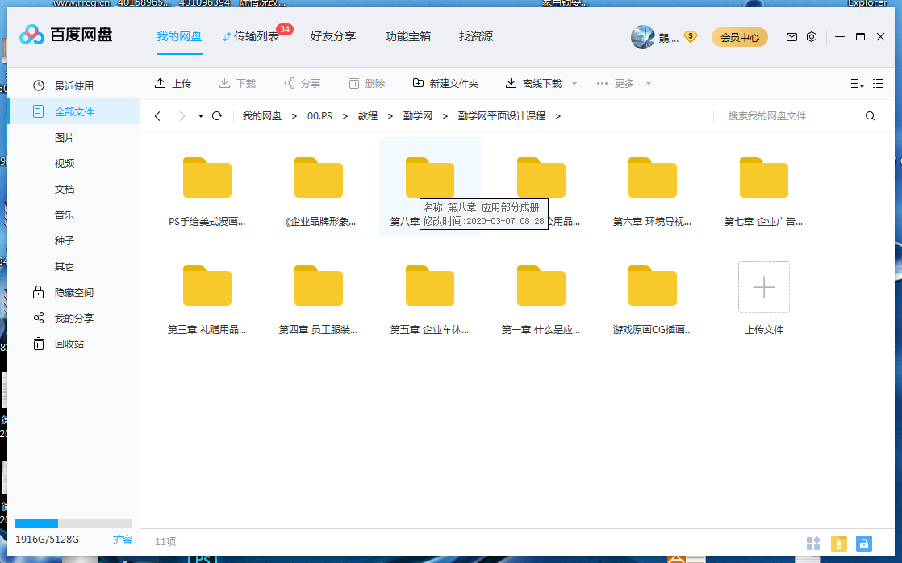Navigate to 勤学网 breadcrumb
The image size is (902, 563).
[x=417, y=116]
